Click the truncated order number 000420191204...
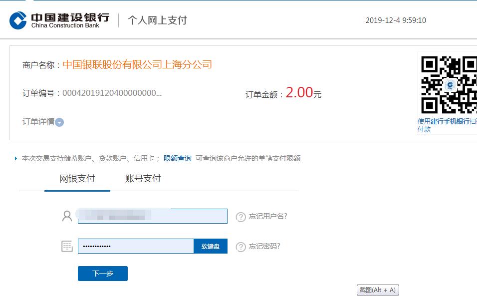 coord(112,93)
